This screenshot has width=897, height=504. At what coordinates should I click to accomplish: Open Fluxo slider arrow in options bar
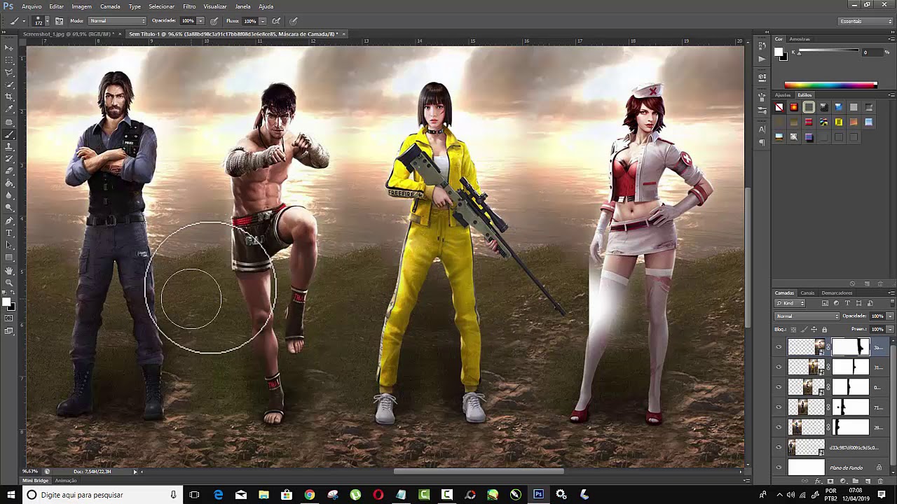pyautogui.click(x=263, y=21)
